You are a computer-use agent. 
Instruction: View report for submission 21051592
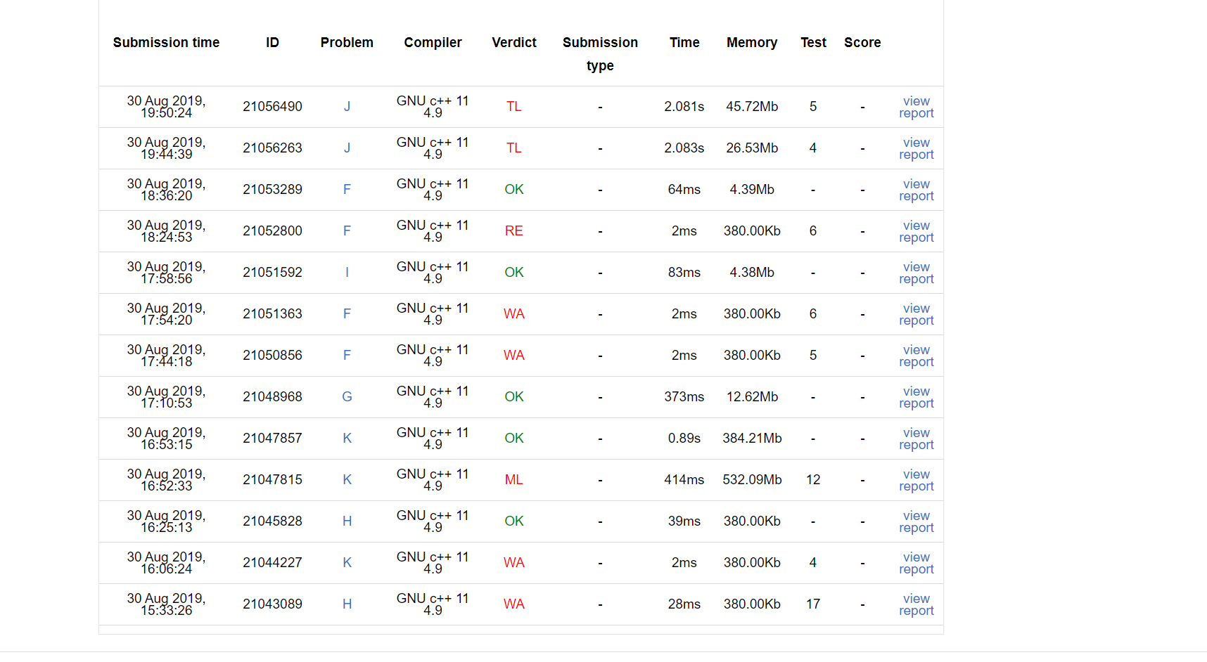[x=916, y=273]
